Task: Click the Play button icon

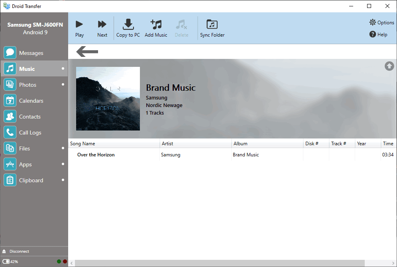Action: pos(79,24)
